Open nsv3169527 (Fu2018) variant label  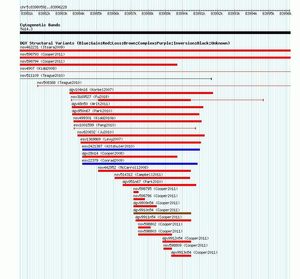click(x=90, y=97)
